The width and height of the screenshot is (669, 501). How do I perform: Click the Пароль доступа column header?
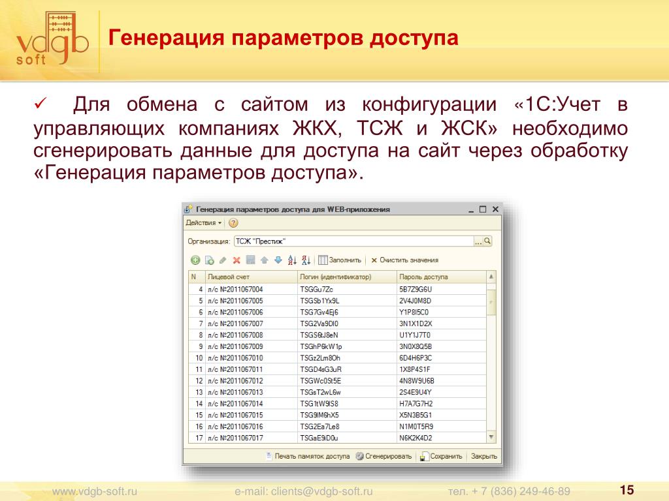[x=441, y=277]
